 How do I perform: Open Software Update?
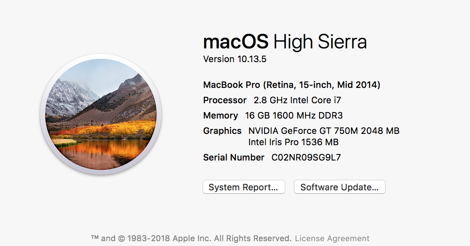coord(339,187)
